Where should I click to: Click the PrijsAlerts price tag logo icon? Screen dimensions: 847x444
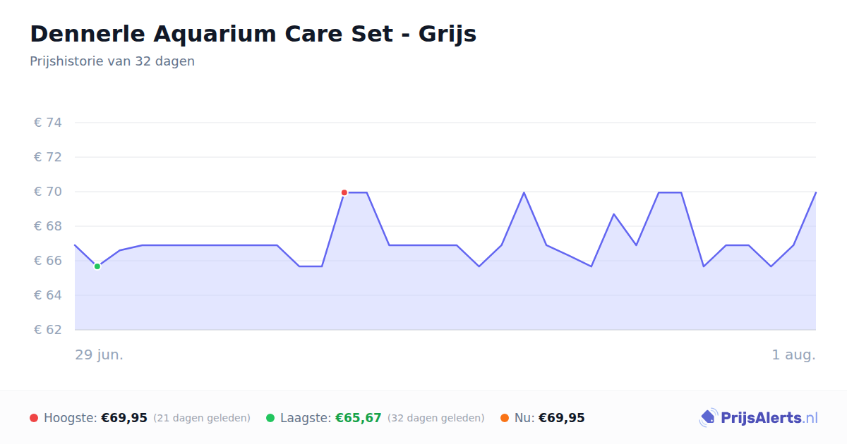(x=708, y=418)
